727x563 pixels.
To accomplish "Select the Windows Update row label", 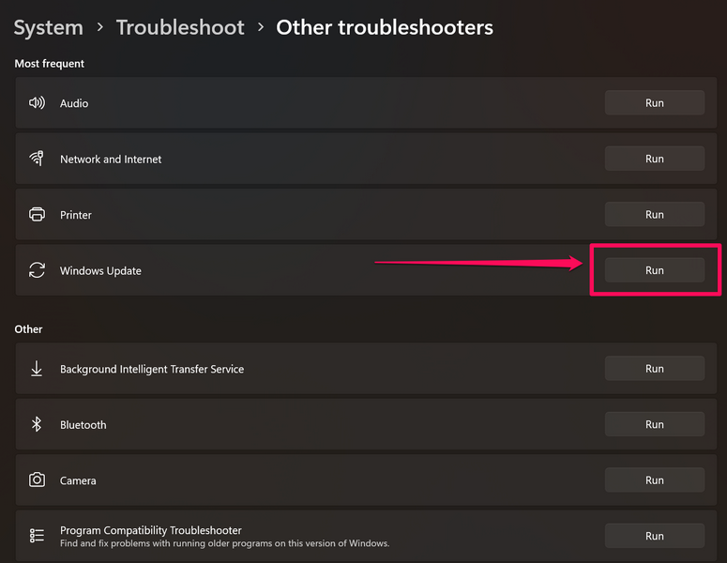I will (x=100, y=271).
